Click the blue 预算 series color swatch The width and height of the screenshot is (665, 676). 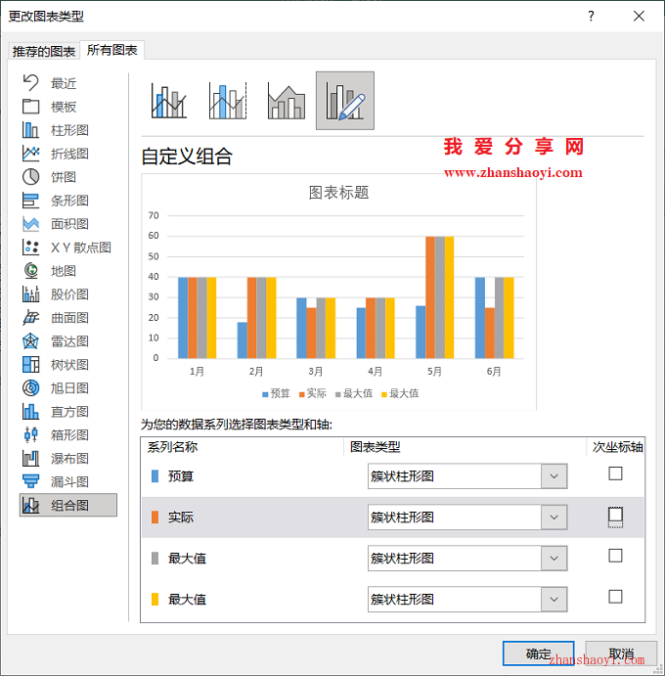(155, 476)
